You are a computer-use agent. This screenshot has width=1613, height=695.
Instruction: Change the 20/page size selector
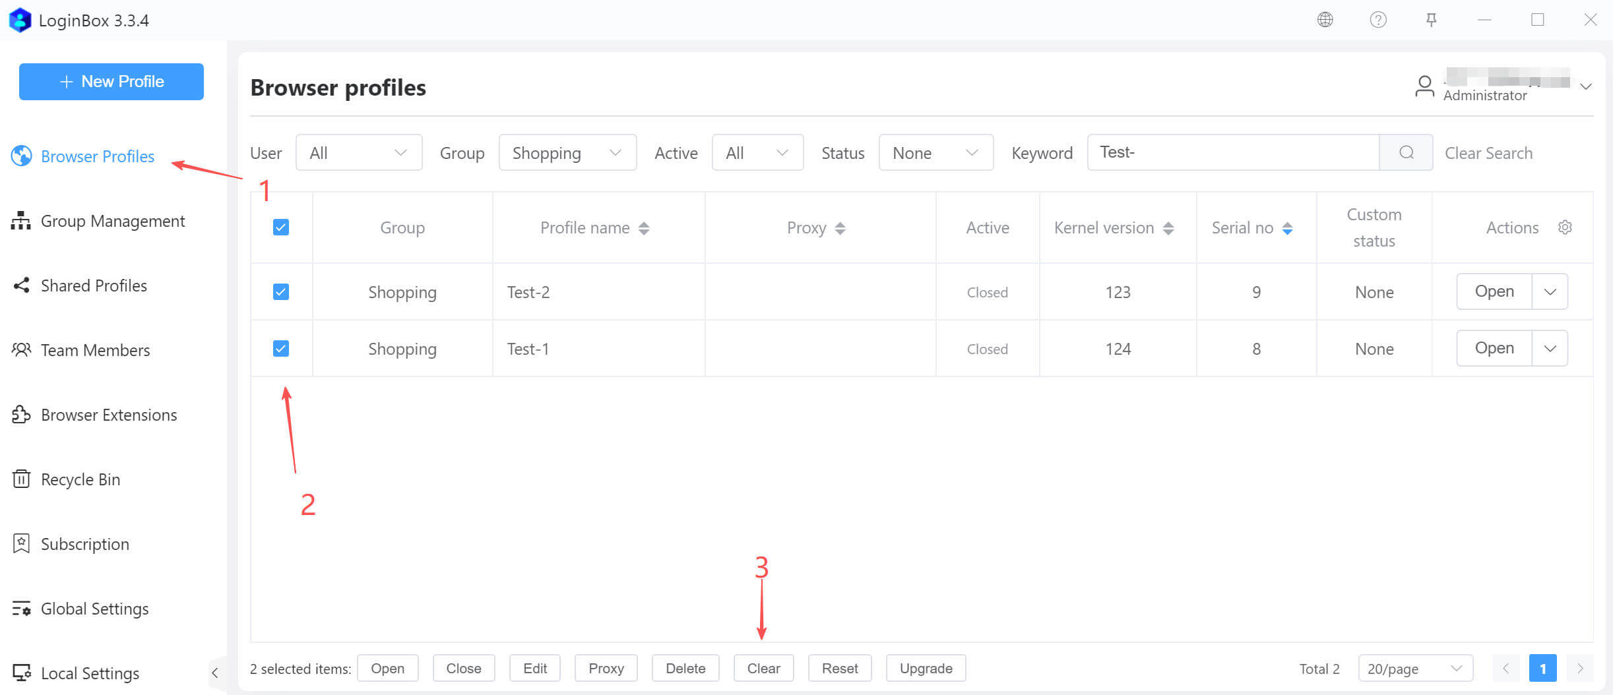1415,669
